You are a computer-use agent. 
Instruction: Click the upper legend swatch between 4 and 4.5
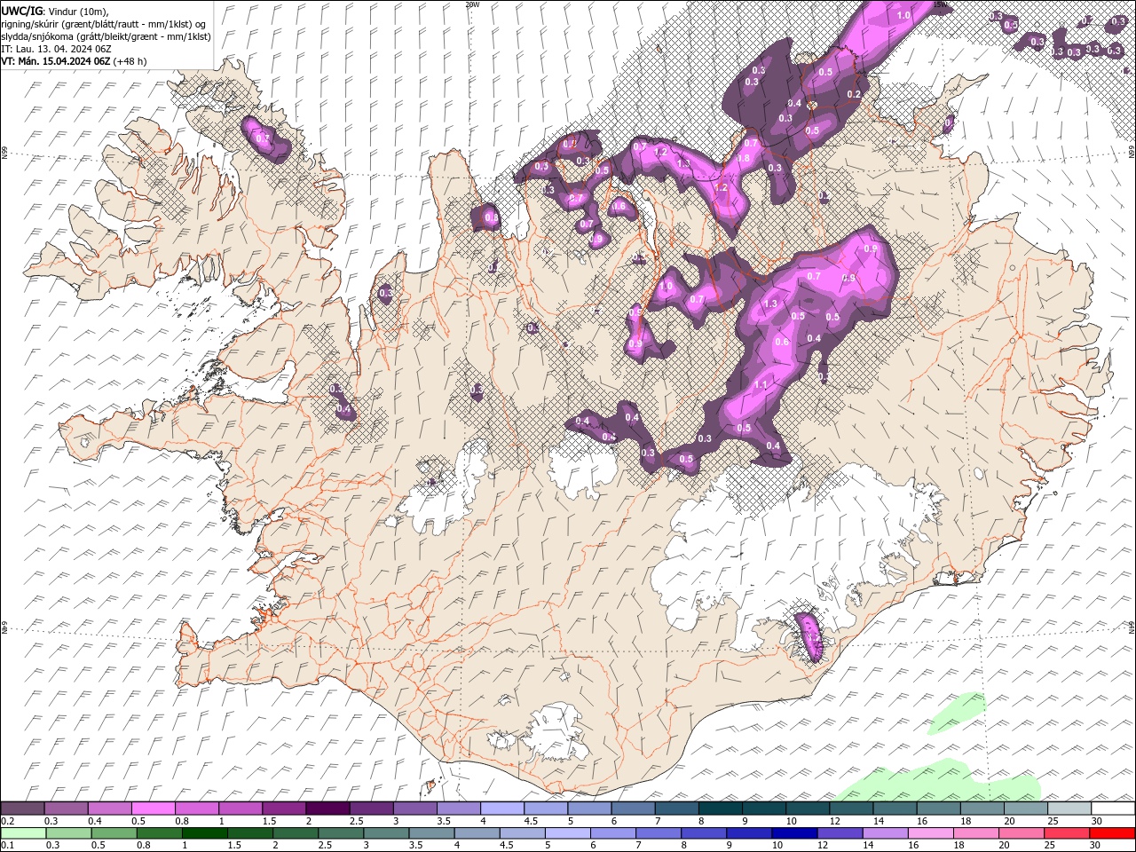click(502, 809)
